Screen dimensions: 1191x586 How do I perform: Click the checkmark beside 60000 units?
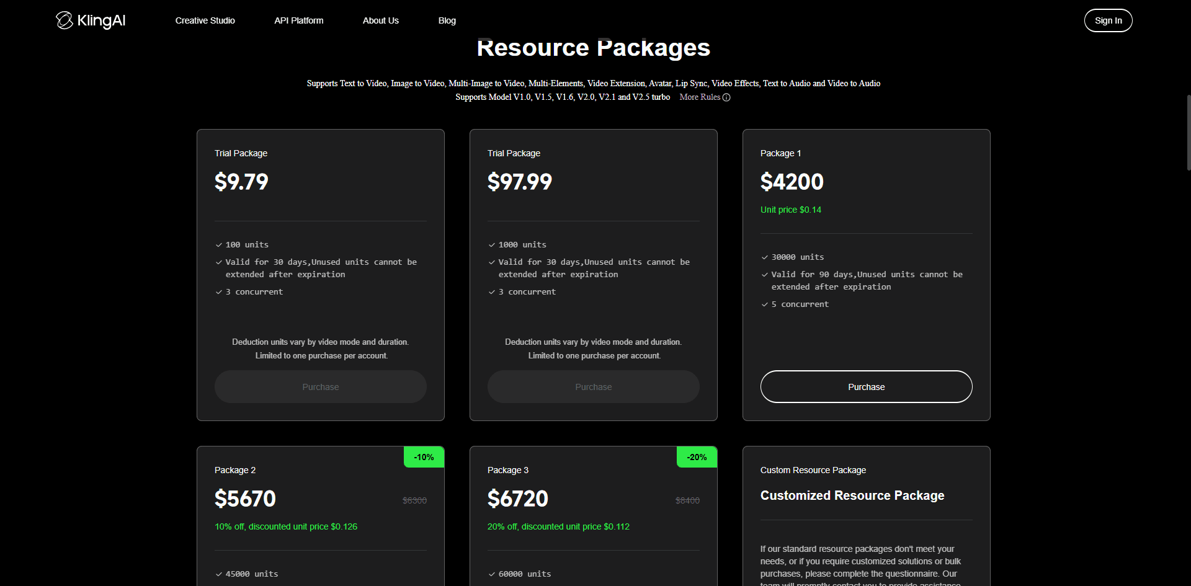[x=491, y=574]
